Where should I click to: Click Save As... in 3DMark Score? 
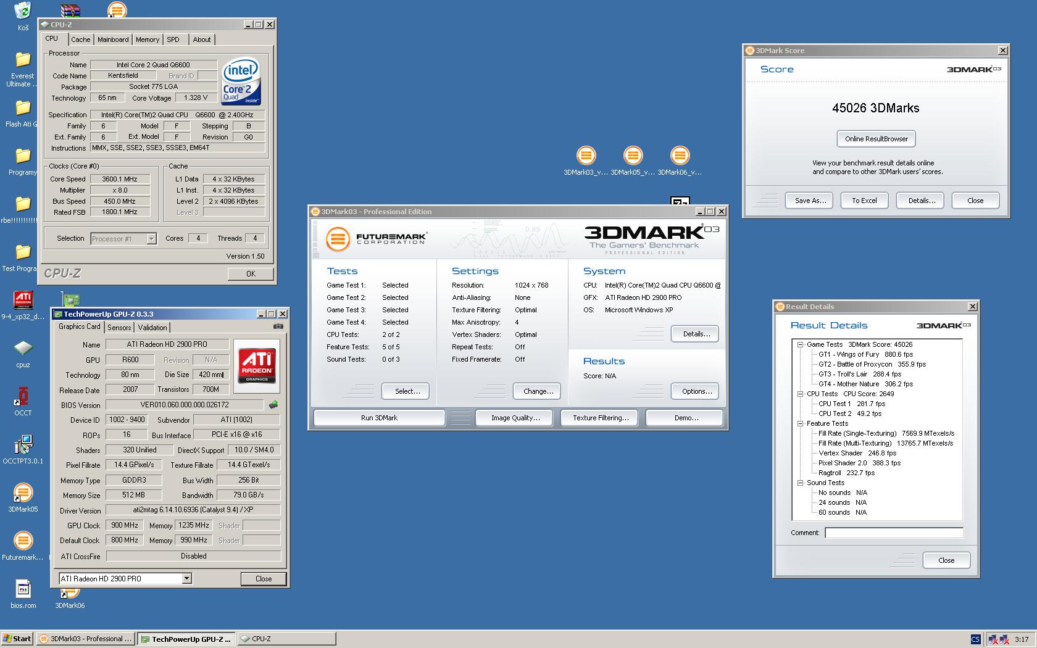(x=809, y=201)
